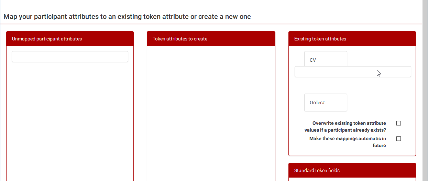The image size is (428, 181).
Task: Click the Token attributes to create header
Action: pos(211,39)
